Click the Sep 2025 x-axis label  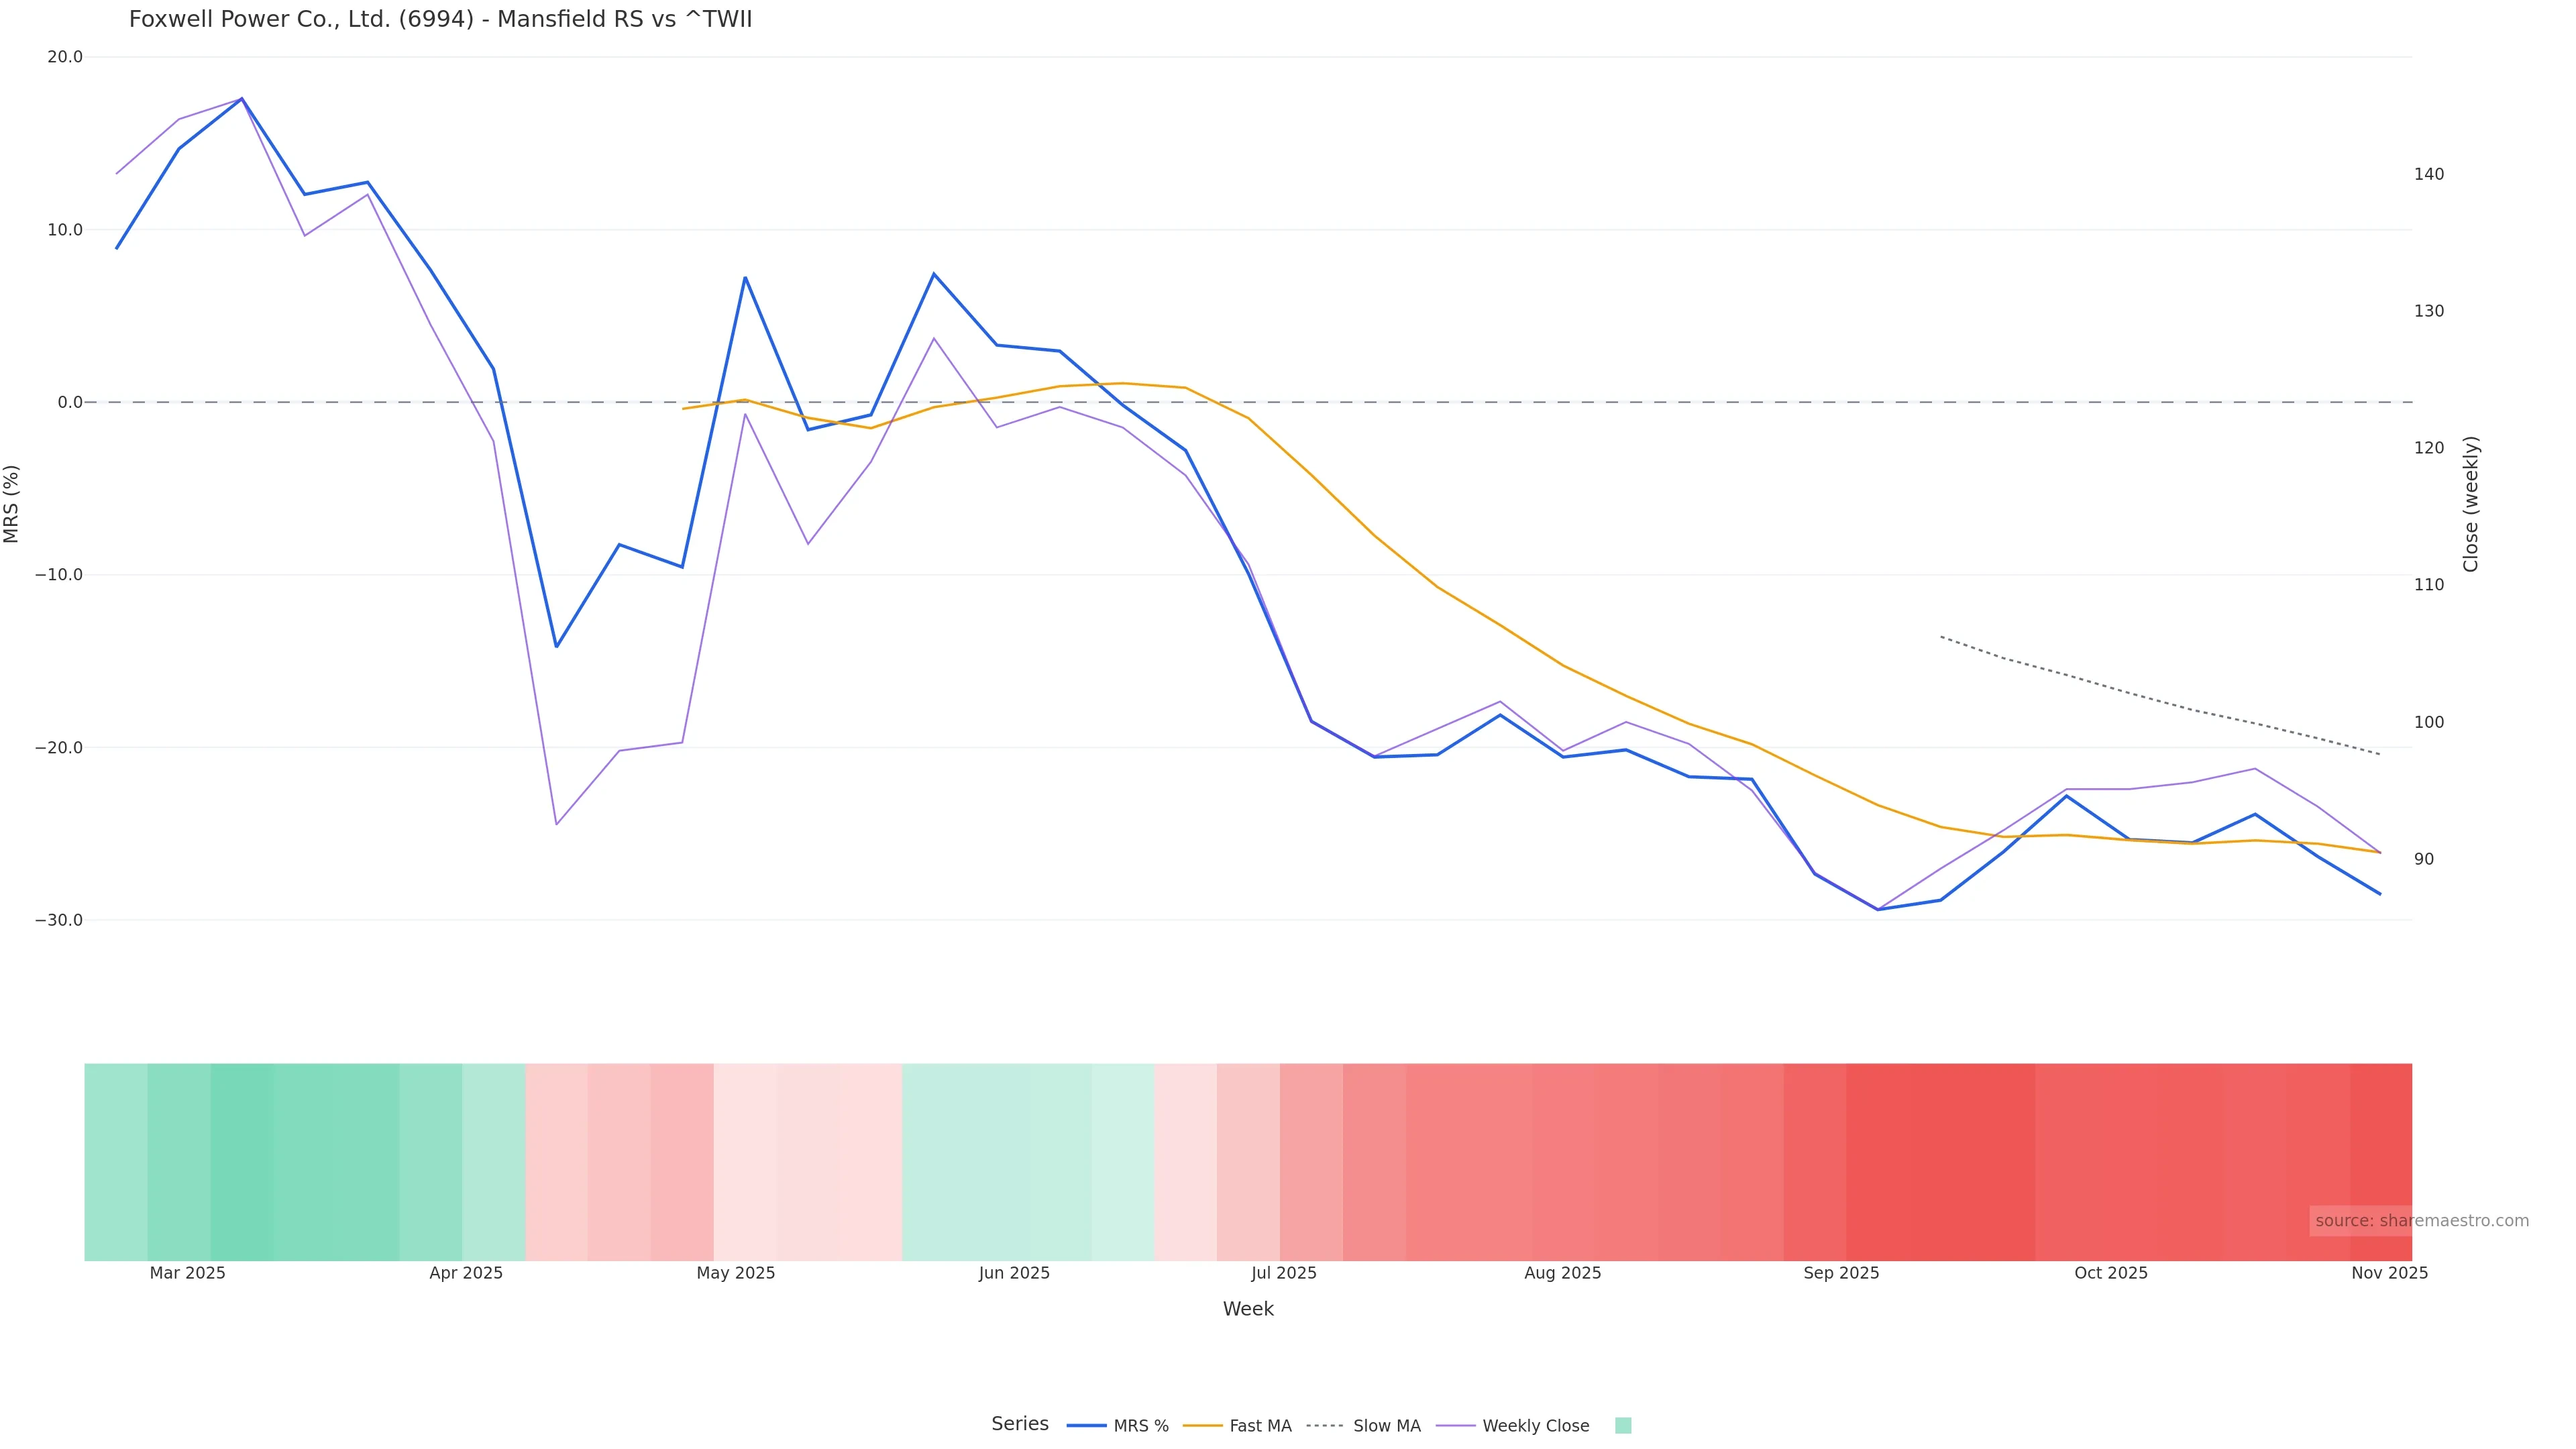click(1841, 1273)
